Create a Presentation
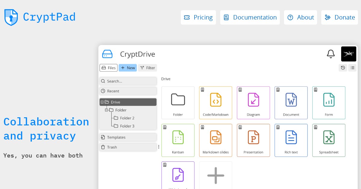 tap(253, 140)
